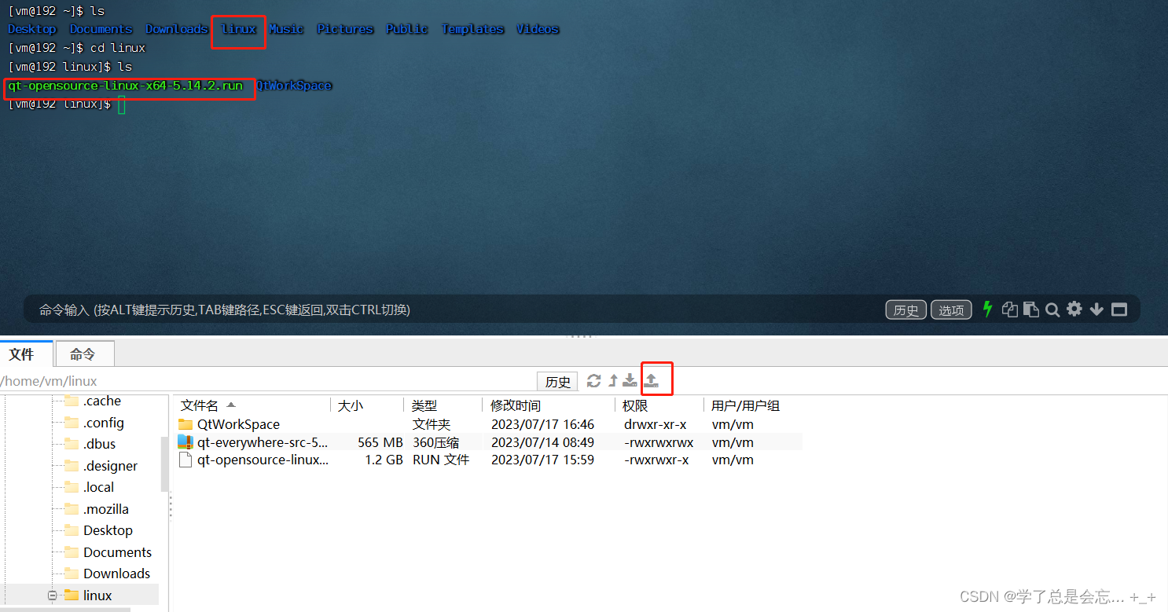The height and width of the screenshot is (612, 1168).
Task: Select .mozilla folder in tree
Action: (x=105, y=509)
